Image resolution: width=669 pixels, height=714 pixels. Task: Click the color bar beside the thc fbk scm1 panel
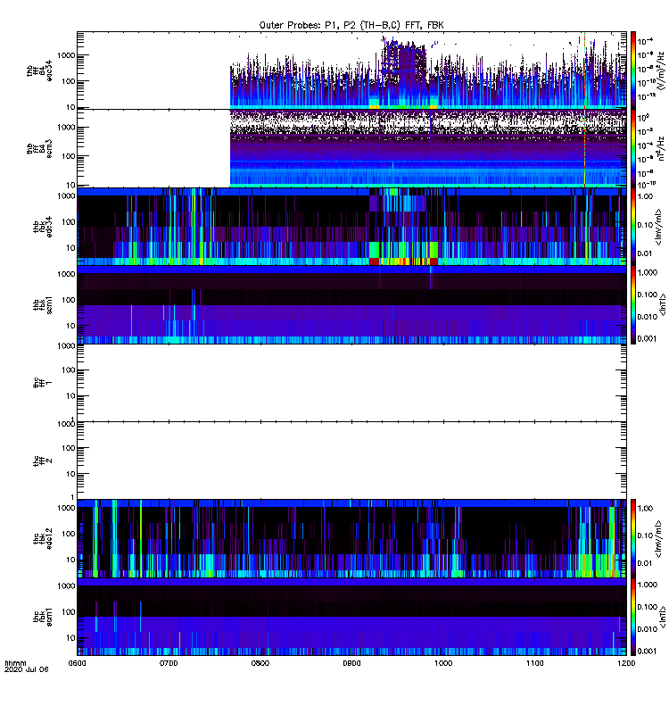(632, 617)
